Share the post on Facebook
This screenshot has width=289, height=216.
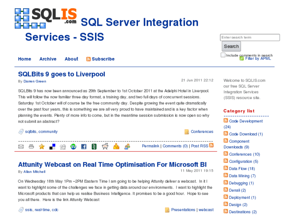pyautogui.click(x=84, y=147)
